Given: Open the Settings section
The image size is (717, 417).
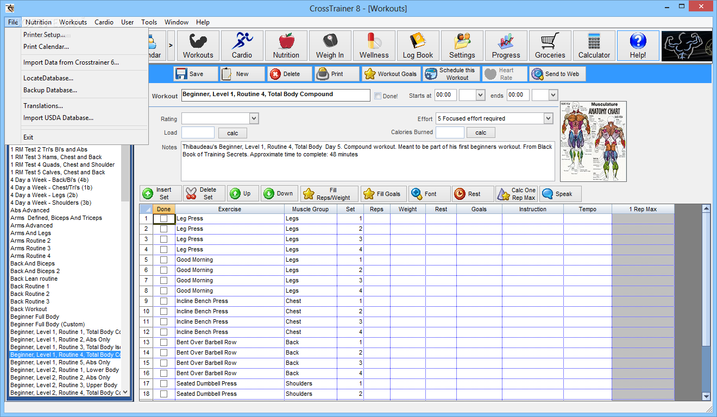Looking at the screenshot, I should [x=462, y=46].
